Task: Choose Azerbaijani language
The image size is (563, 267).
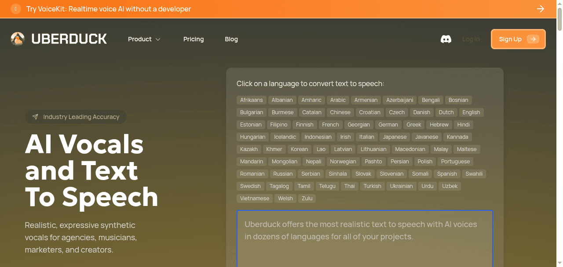Action: pos(400,100)
